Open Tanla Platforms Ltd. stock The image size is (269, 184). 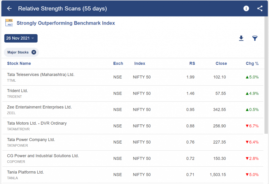25,172
